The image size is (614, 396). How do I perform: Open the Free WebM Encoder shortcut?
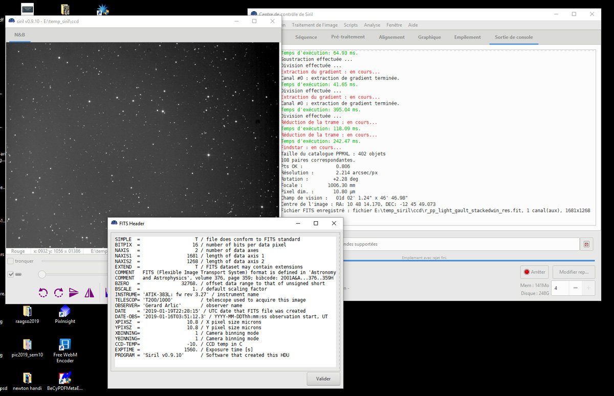tap(65, 351)
